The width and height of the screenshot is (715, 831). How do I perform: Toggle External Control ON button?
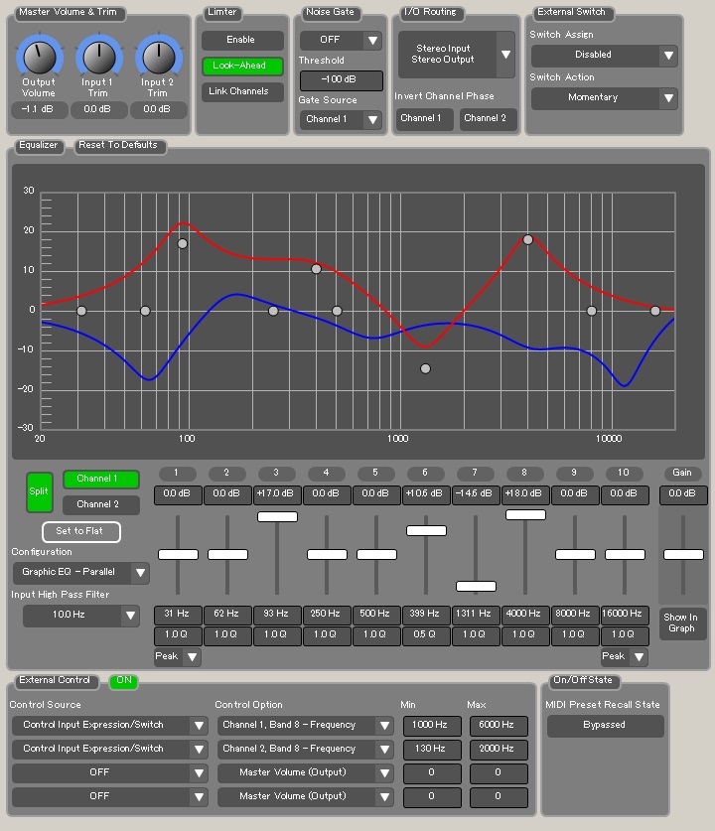coord(124,680)
